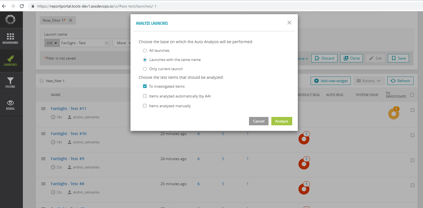Refresh the launches list
This screenshot has height=208, width=423.
(400, 80)
